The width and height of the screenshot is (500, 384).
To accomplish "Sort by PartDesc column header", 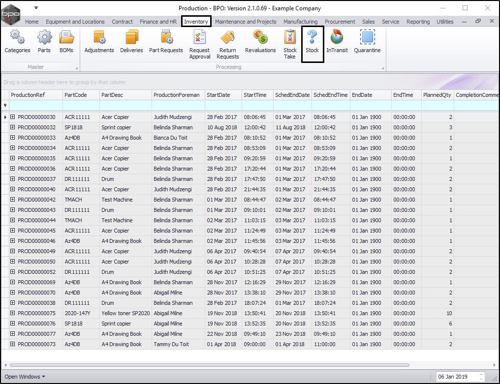I will (125, 95).
